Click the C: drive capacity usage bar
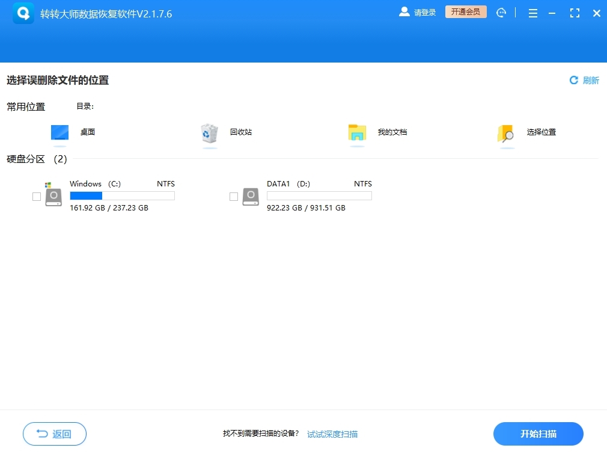The image size is (607, 454). coord(123,195)
